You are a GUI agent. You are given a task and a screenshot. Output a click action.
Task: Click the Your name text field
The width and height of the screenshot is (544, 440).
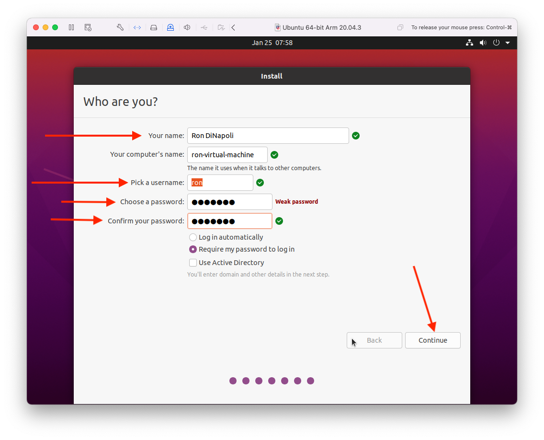(x=268, y=136)
